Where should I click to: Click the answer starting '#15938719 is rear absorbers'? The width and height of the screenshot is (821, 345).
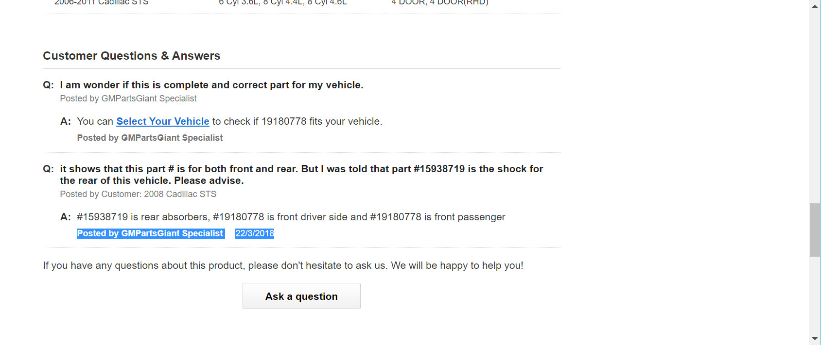(x=291, y=217)
